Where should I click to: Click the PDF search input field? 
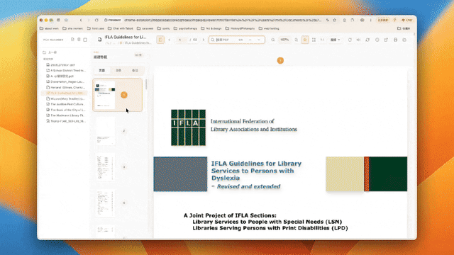pos(226,40)
